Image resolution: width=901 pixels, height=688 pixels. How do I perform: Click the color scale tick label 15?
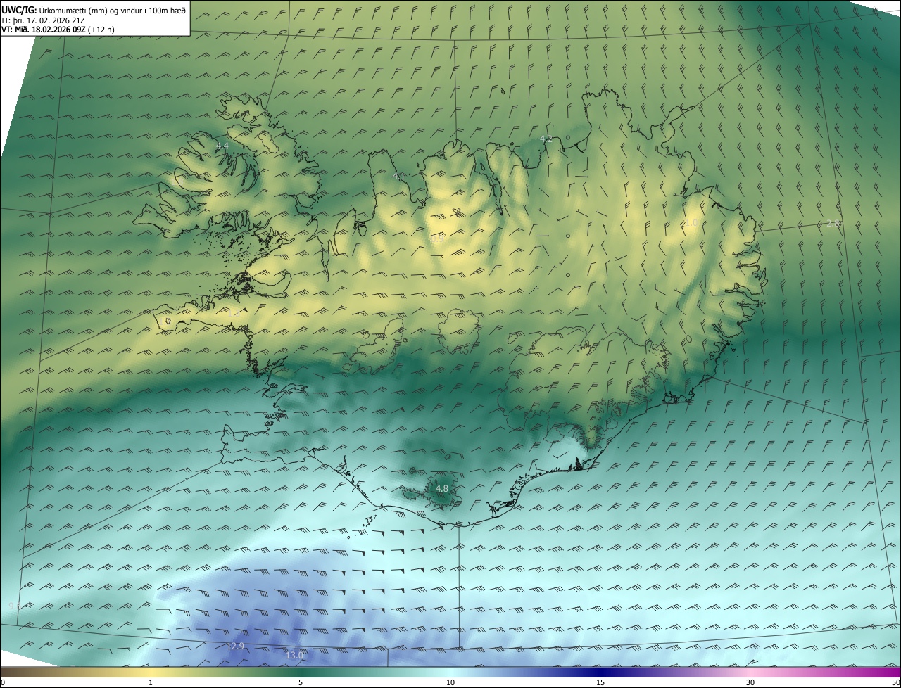600,682
